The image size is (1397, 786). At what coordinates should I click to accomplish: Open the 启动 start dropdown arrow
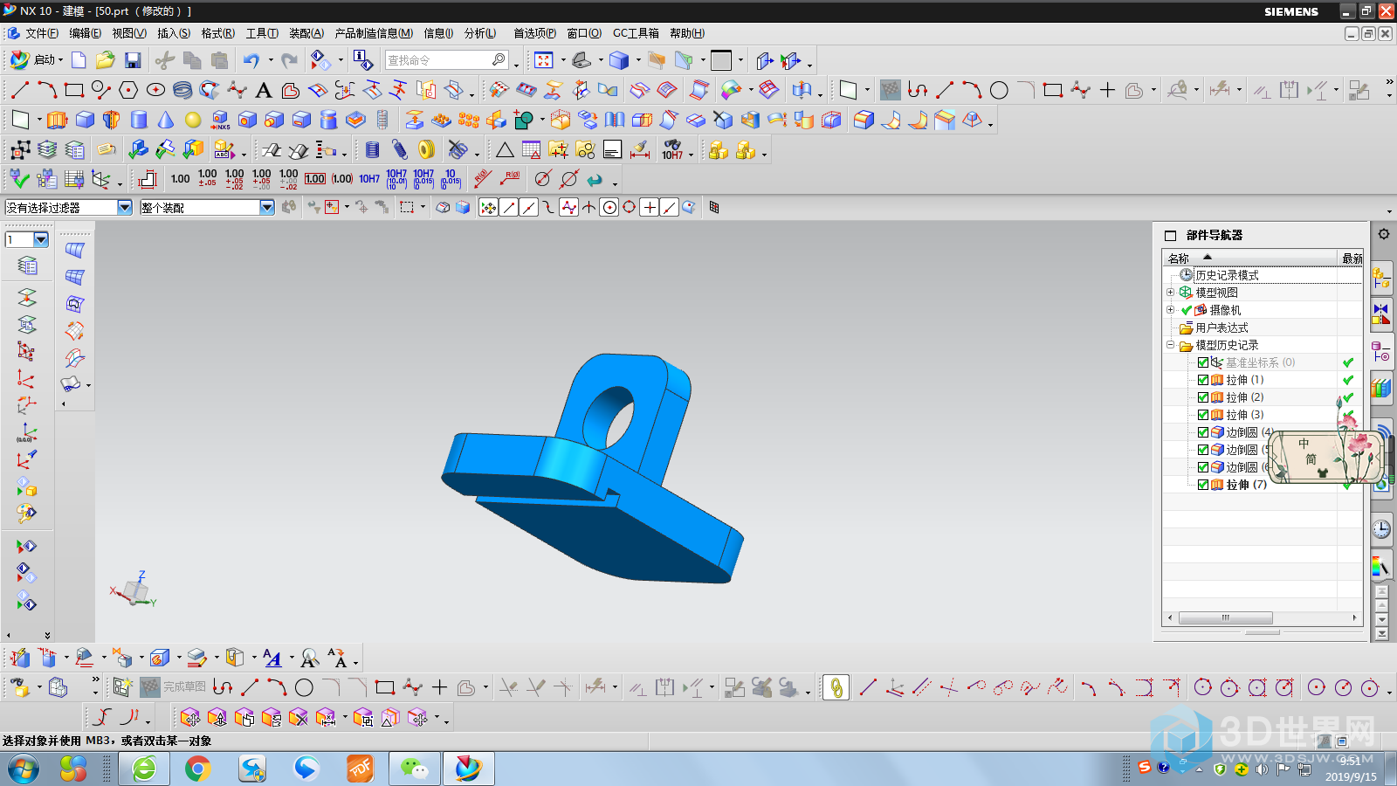(x=61, y=60)
